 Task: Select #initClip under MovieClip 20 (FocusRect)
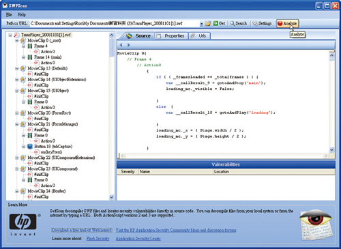click(x=41, y=119)
